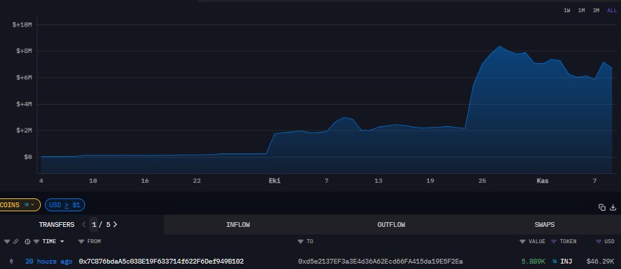Click the $46.29K USD amount
Screen dimensions: 621x269
(x=601, y=262)
